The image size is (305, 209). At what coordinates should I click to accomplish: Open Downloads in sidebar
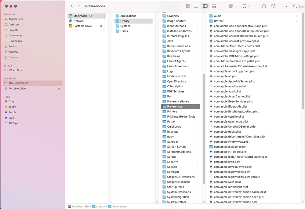[x=15, y=41]
